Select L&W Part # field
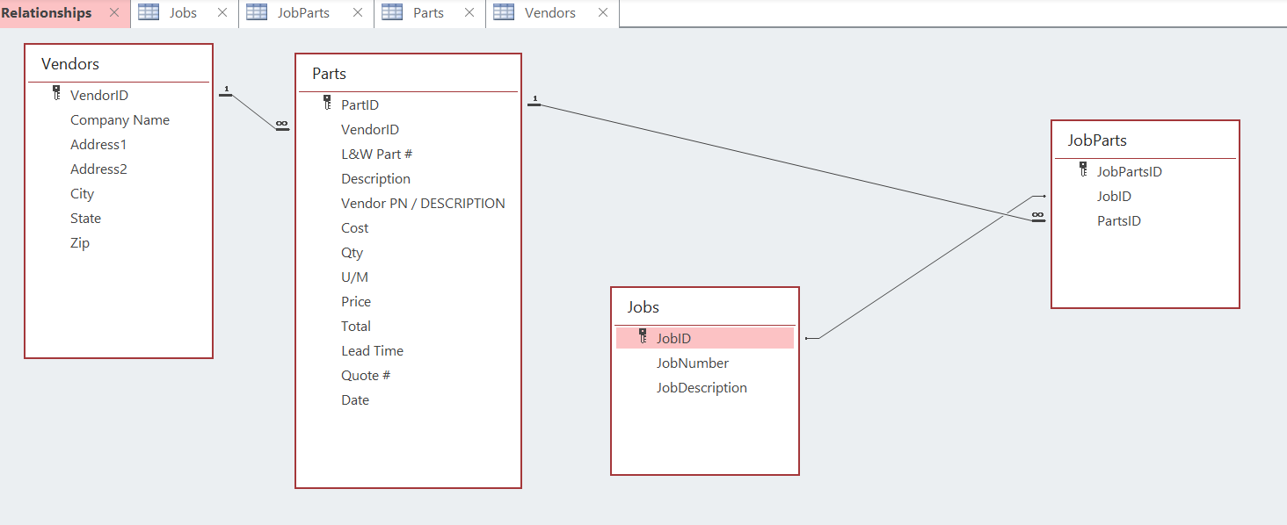The width and height of the screenshot is (1287, 525). coord(377,155)
